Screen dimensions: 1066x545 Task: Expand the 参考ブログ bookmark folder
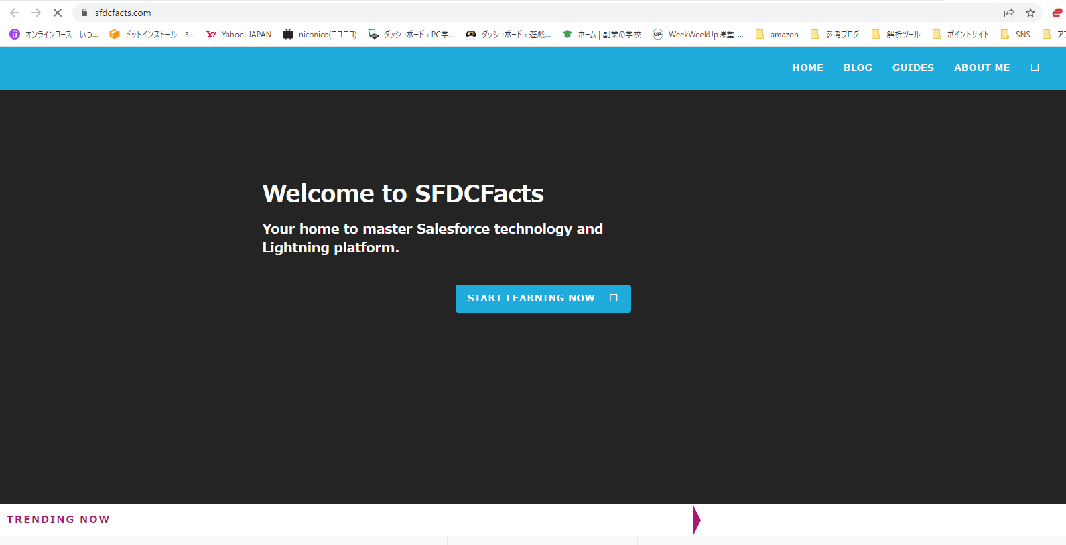pos(834,34)
